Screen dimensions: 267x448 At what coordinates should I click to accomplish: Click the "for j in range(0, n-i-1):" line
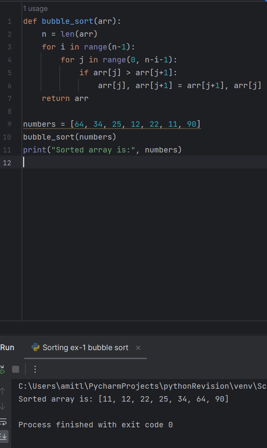[119, 60]
